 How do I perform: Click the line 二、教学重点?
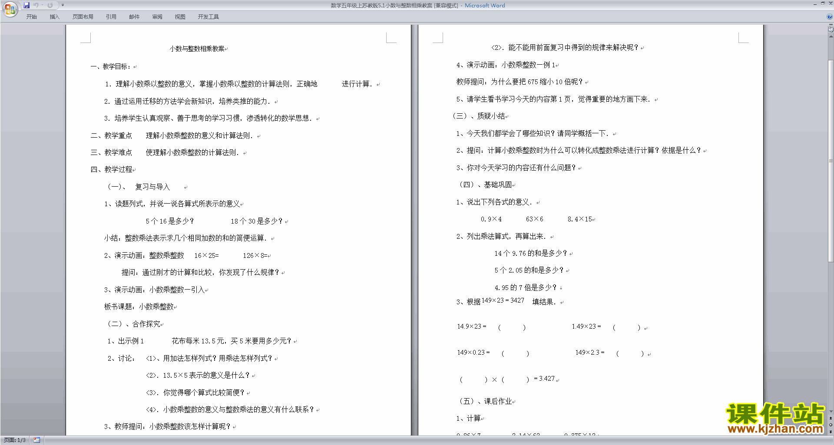pyautogui.click(x=172, y=135)
